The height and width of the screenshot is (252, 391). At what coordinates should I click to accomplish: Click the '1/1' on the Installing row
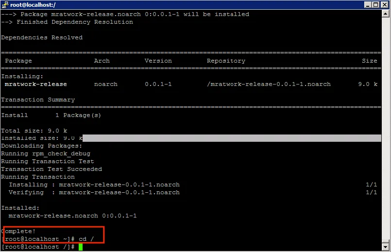tap(371, 185)
